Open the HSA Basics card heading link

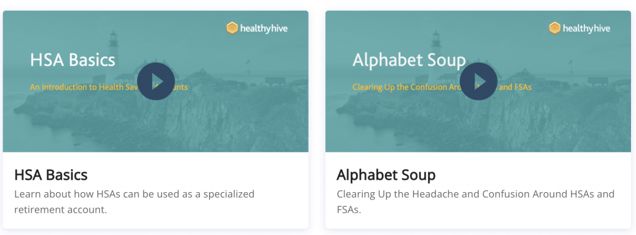[x=51, y=175]
